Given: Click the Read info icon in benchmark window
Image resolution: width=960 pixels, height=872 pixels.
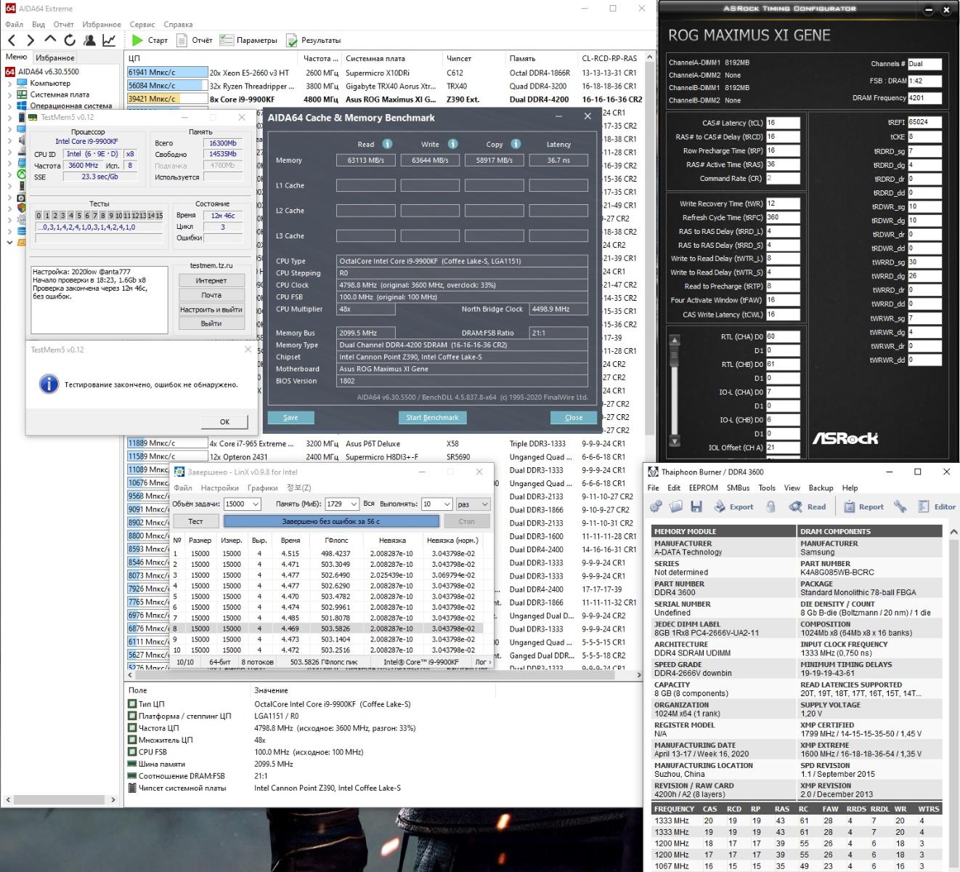Looking at the screenshot, I should 387,144.
